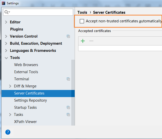Viewport: 162px width, 139px height.
Task: Collapse the Tools section
Action: [x=6, y=58]
